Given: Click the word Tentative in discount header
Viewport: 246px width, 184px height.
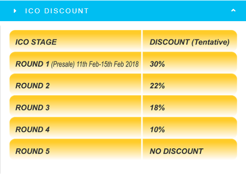Looking at the screenshot, I should point(211,42).
